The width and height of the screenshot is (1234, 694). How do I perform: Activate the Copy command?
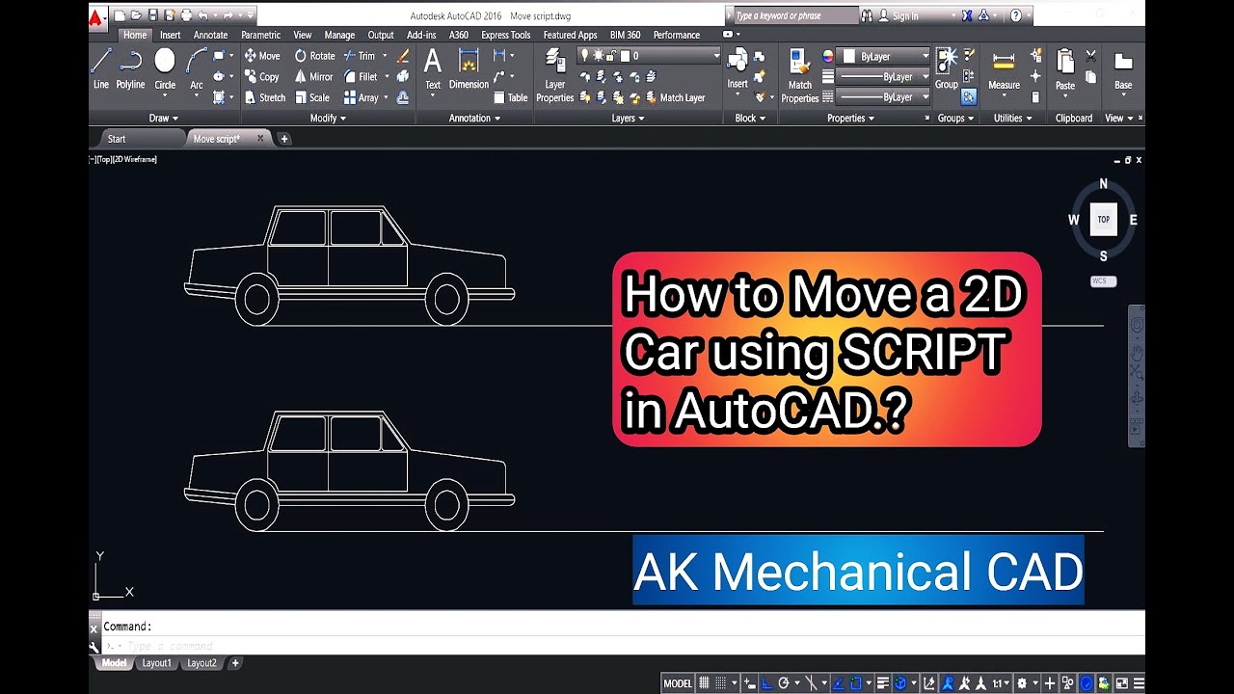[262, 77]
